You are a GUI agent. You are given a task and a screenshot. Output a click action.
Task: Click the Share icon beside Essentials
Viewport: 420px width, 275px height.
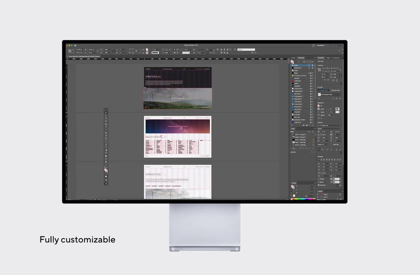click(313, 45)
